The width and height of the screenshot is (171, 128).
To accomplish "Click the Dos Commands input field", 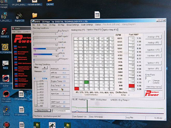I will coord(61,111).
